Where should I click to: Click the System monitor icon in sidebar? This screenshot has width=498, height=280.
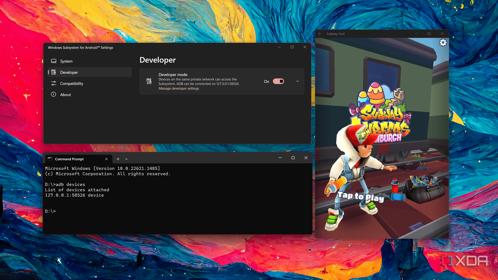point(54,61)
